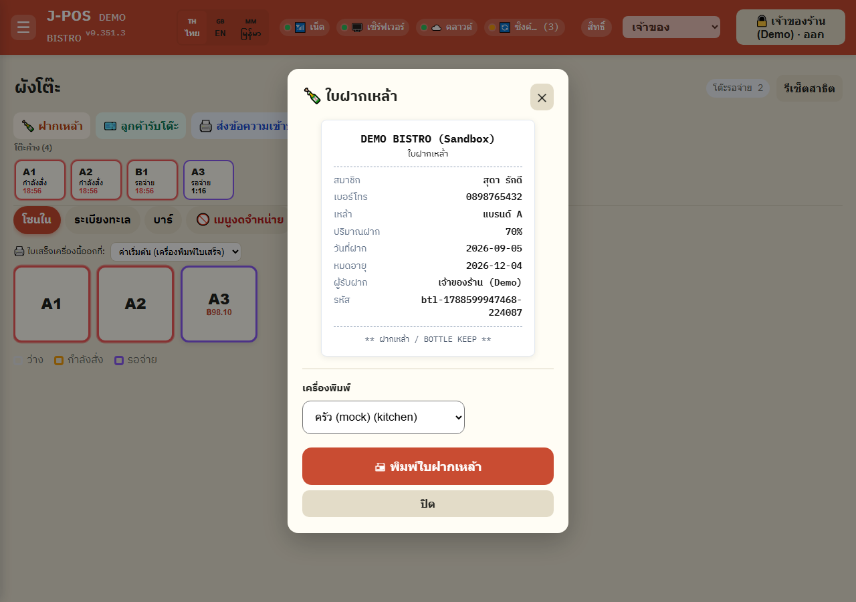Click the cloud status indicator คลาวด์

pos(446,27)
